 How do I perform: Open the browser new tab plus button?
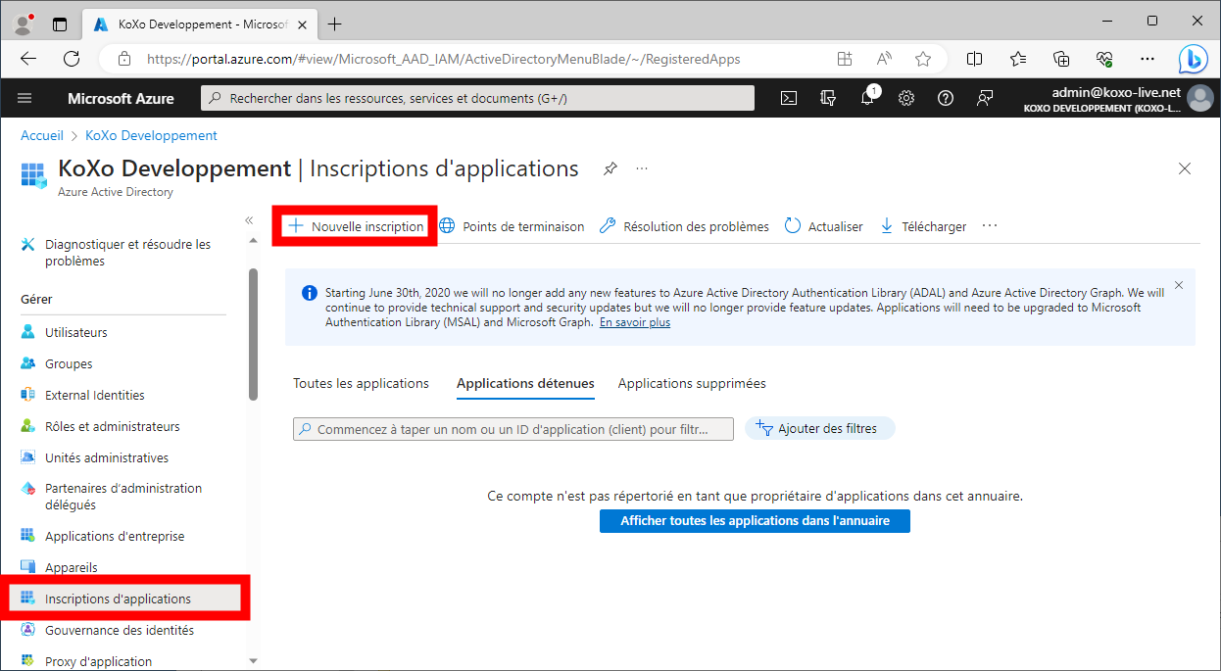tap(335, 24)
